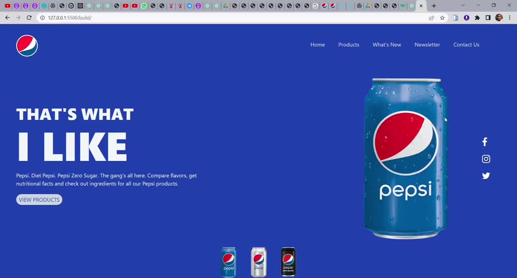Open the Contact Us nav link
Image resolution: width=517 pixels, height=278 pixels.
click(x=466, y=45)
